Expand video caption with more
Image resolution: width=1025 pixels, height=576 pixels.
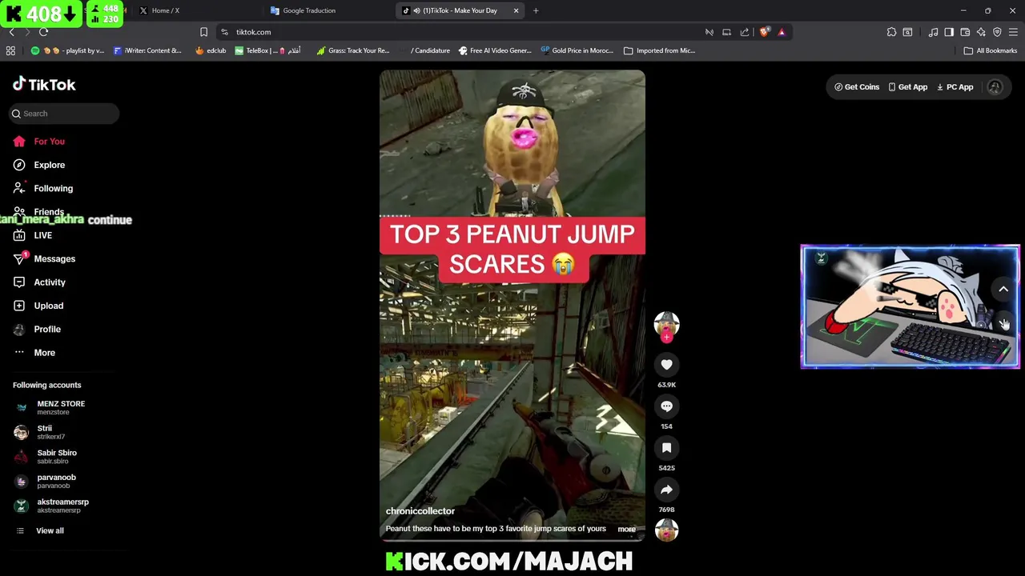[626, 529]
